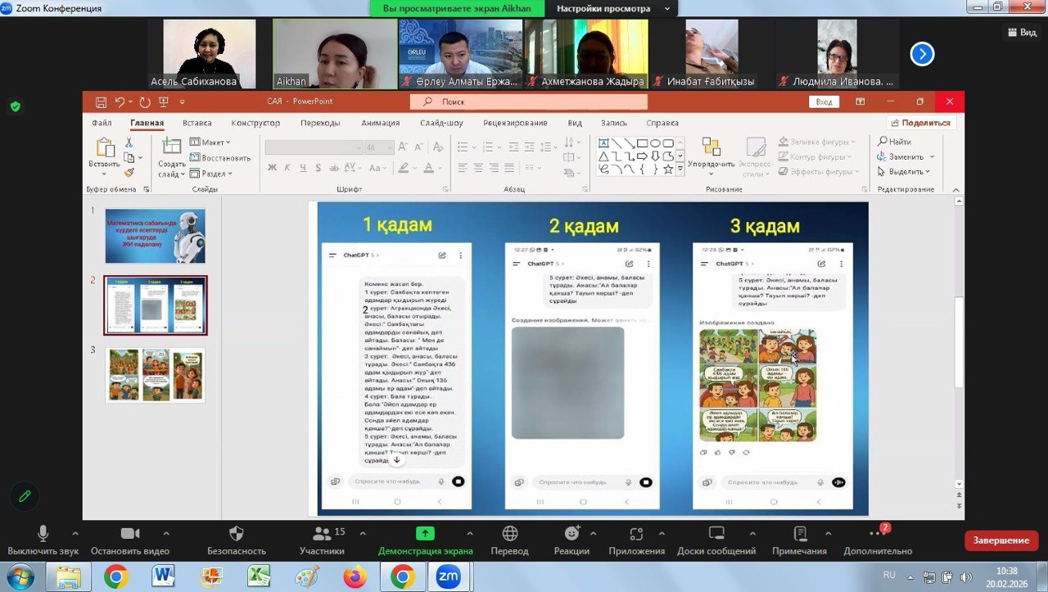Screen dimensions: 1048x592
Task: Click the Annotations notes icon
Action: [799, 534]
